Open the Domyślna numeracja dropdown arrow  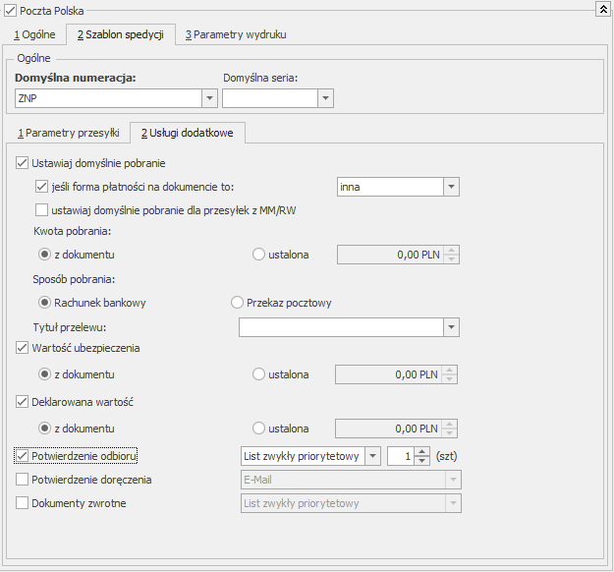click(x=209, y=98)
